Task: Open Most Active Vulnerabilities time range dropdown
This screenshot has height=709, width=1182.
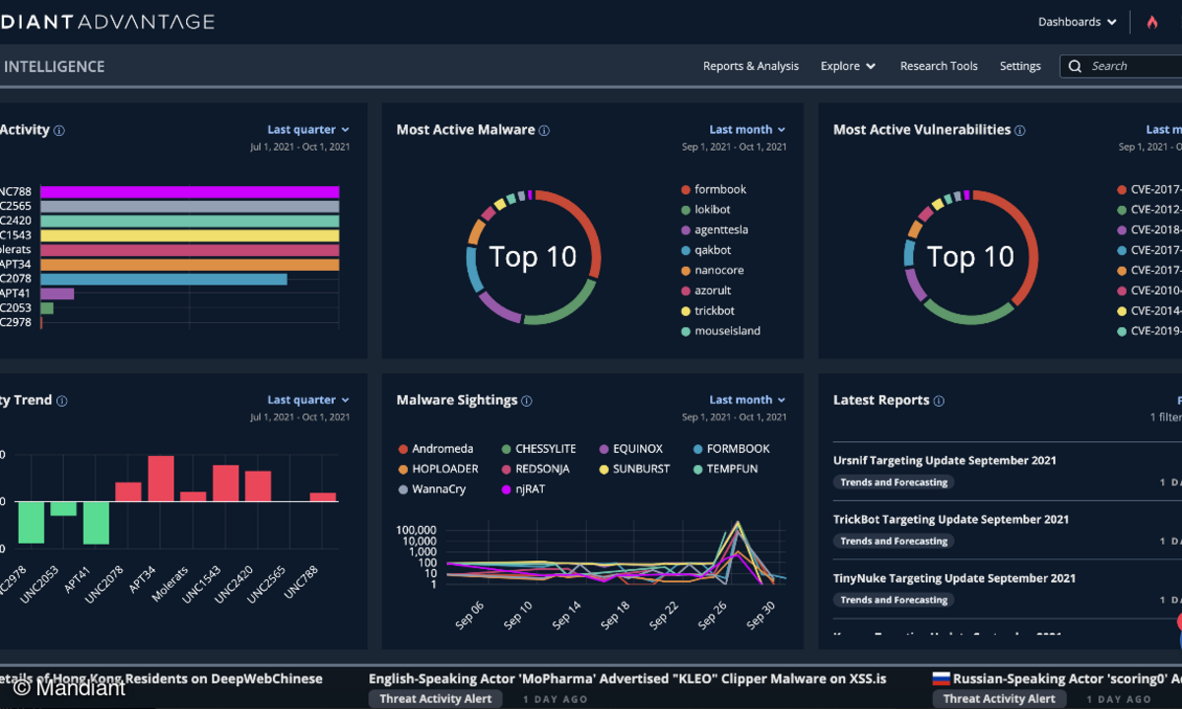Action: point(1163,129)
